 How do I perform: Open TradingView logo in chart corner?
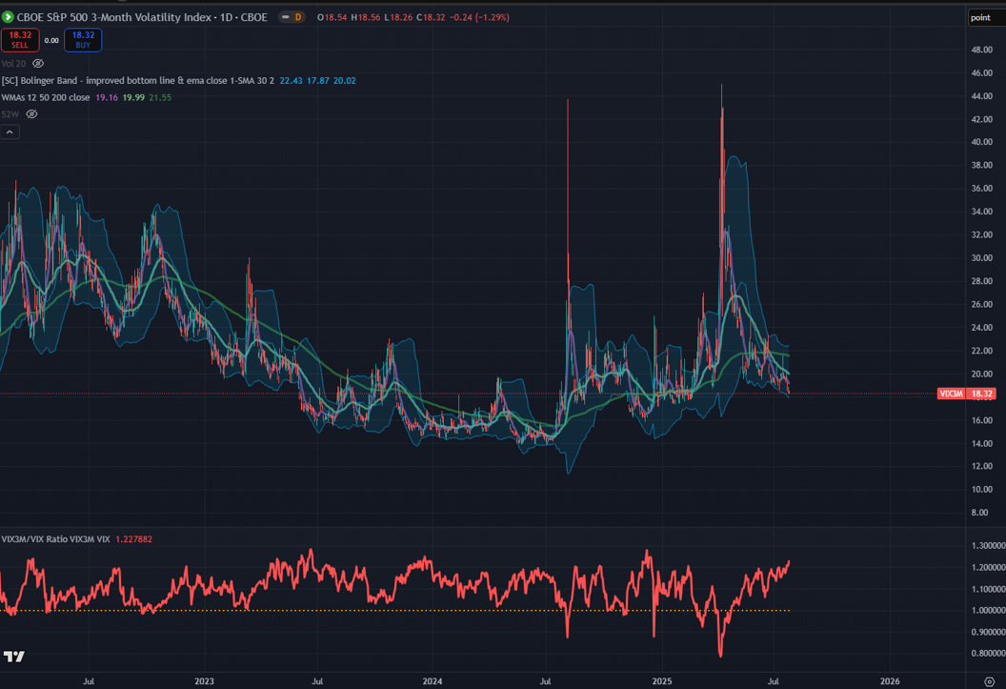[x=13, y=657]
